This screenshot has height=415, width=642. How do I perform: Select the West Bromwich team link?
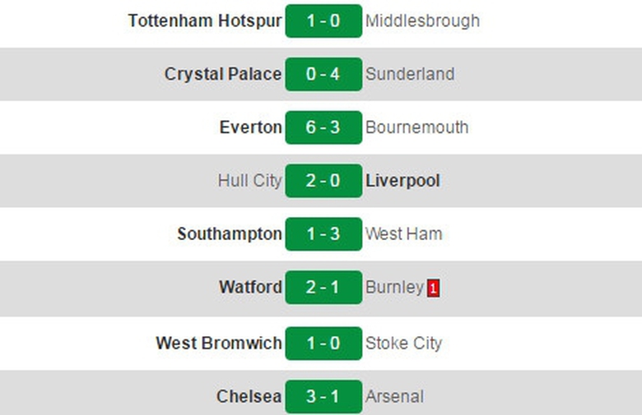pos(218,343)
